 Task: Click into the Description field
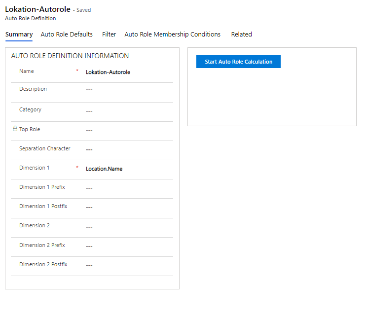(x=128, y=90)
